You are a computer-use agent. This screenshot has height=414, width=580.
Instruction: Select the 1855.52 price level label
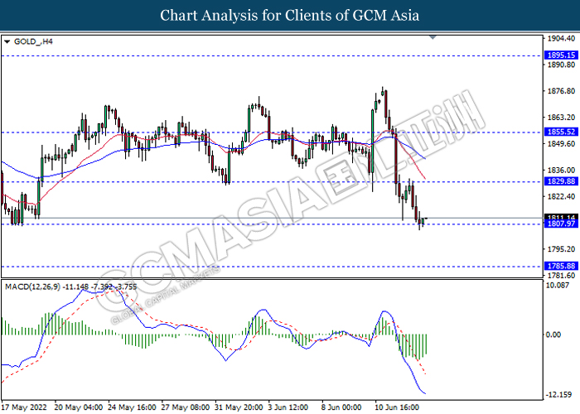[561, 132]
